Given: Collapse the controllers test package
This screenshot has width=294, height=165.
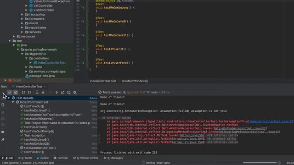Looking at the screenshot, I should [x=26, y=58].
